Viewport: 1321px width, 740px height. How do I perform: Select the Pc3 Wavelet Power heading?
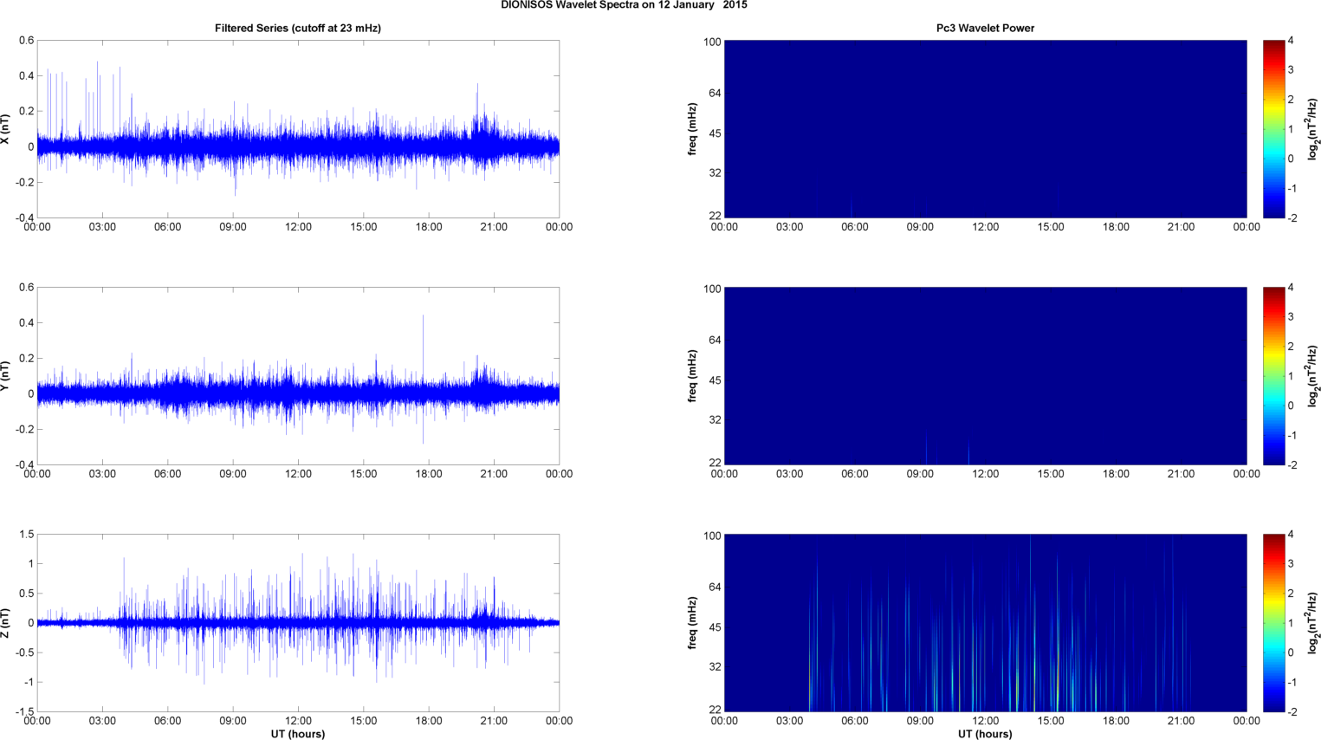tap(985, 28)
